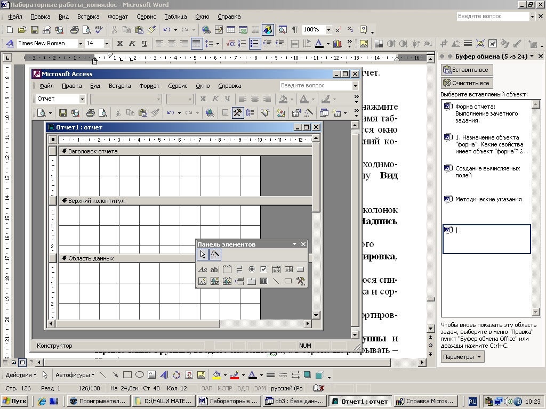
Task: Click the subscript x₂ button
Action: pyautogui.click(x=350, y=30)
